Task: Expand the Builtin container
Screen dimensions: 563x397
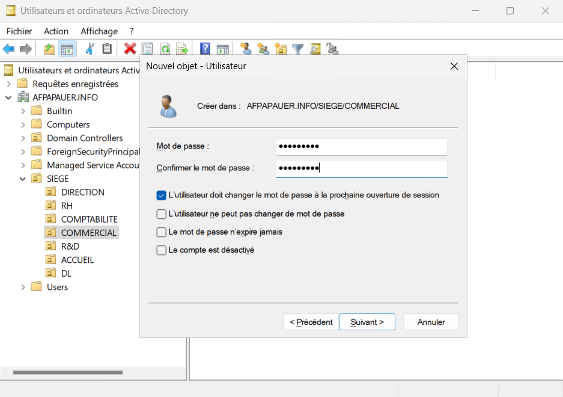Action: tap(23, 111)
